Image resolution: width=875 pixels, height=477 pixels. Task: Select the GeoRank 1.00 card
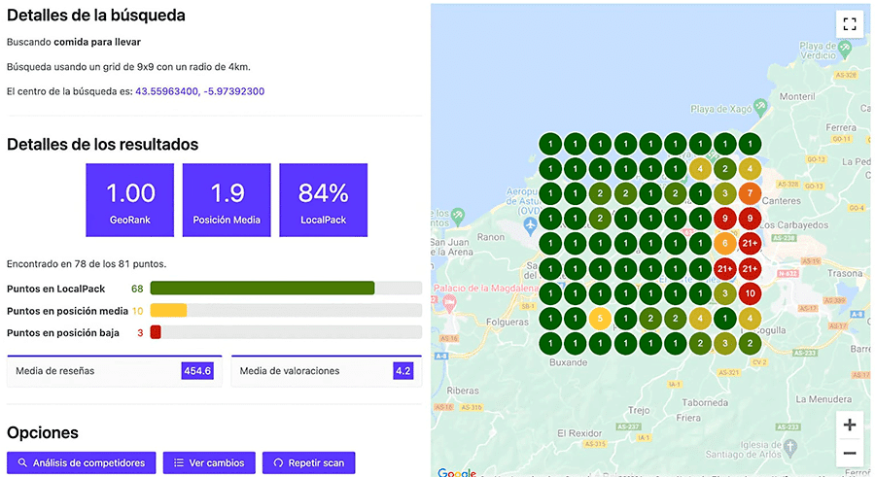(129, 200)
